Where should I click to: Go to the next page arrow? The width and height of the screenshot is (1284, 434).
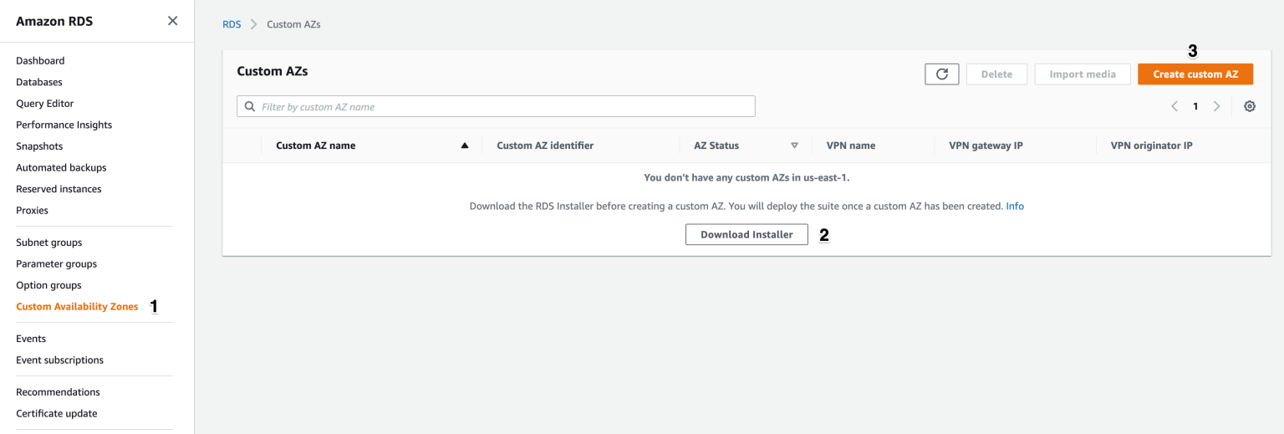[x=1216, y=106]
